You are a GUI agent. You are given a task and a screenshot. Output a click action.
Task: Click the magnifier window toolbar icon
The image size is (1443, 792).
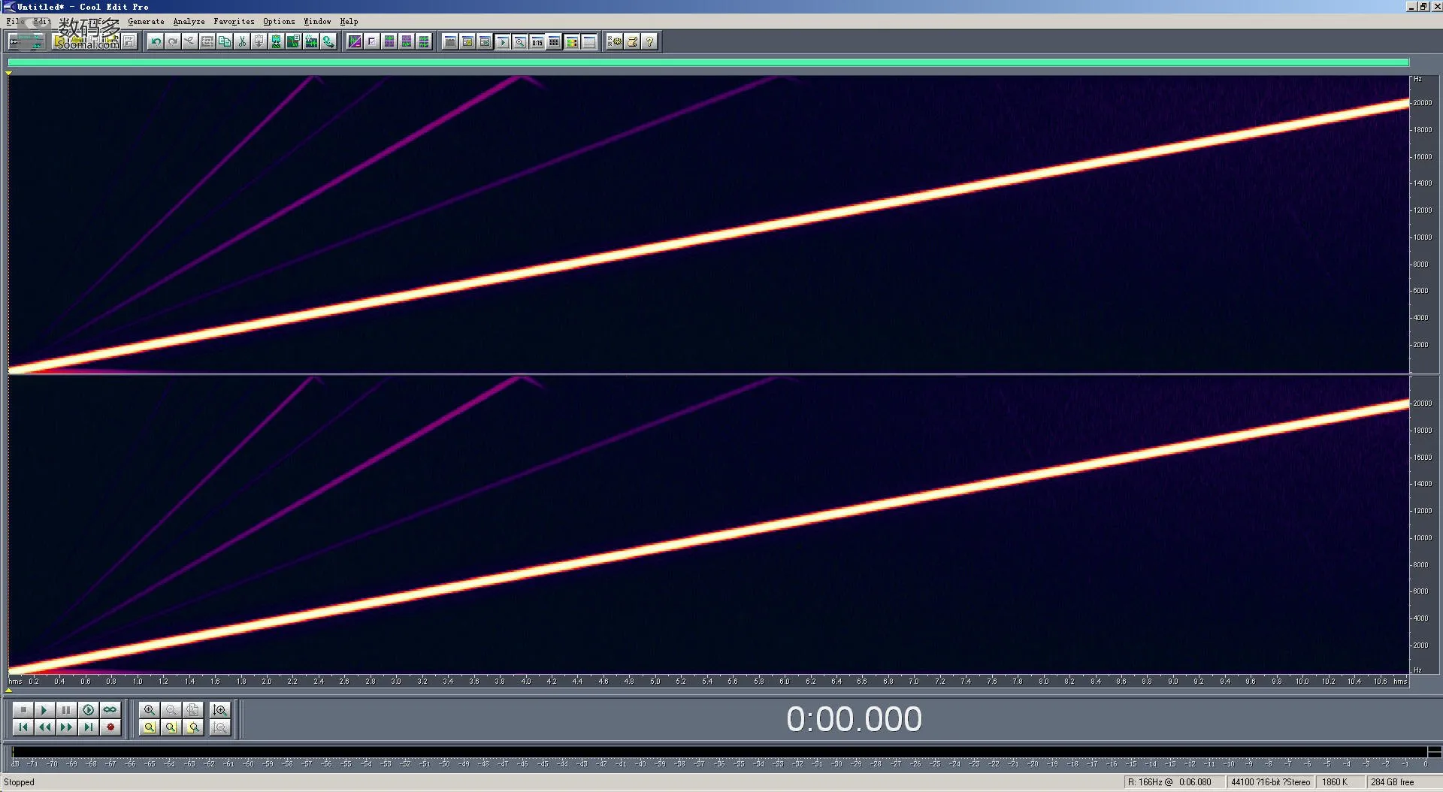click(519, 42)
